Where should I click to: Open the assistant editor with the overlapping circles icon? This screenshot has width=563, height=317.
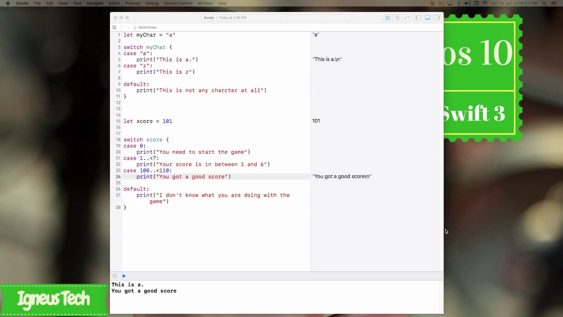[x=397, y=18]
